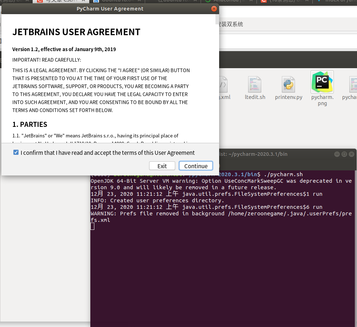Click the terminal title ~/pycharm-2020.3.1/bin

pyautogui.click(x=258, y=154)
